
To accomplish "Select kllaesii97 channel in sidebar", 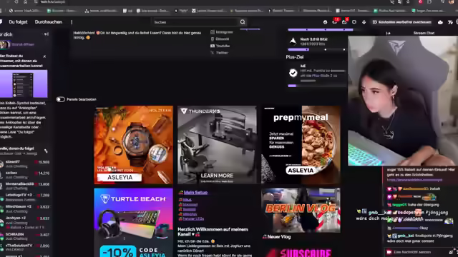I will tap(25, 163).
